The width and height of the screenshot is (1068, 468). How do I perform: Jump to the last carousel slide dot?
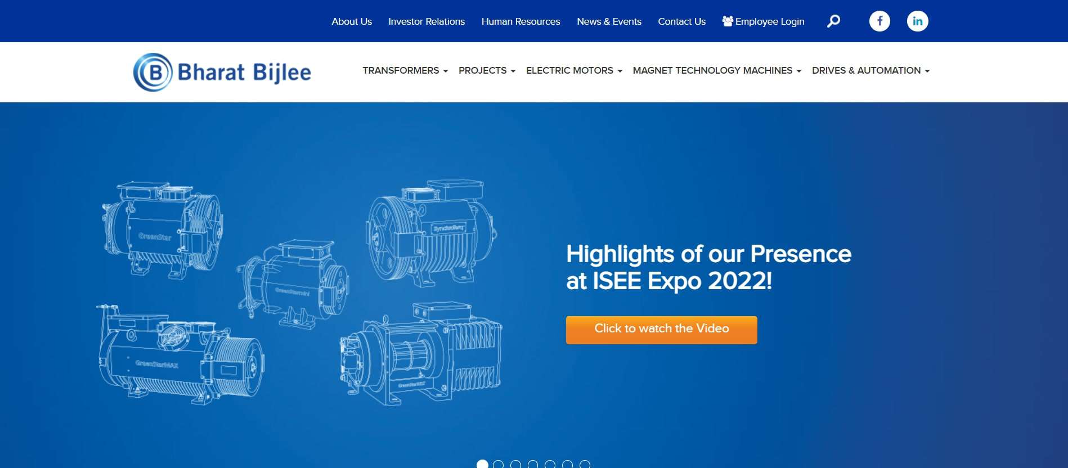[585, 464]
